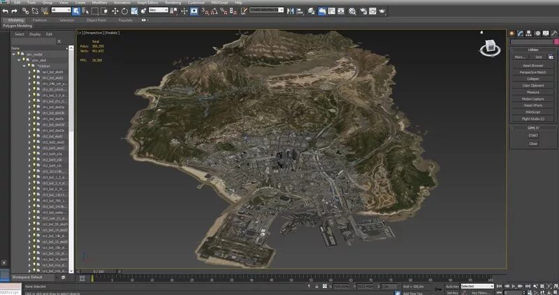Image resolution: width=559 pixels, height=295 pixels.
Task: Click the Select and Link chain icon
Action: [x=27, y=11]
